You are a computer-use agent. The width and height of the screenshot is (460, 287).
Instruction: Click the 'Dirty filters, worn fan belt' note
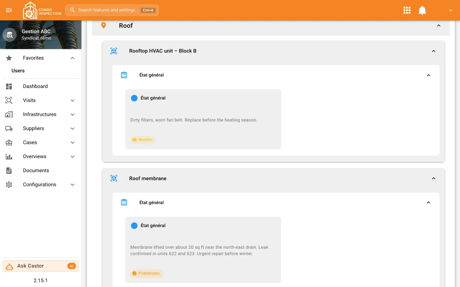[x=194, y=120]
